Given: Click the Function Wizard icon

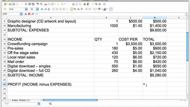Looking at the screenshot, I should (x=26, y=14).
